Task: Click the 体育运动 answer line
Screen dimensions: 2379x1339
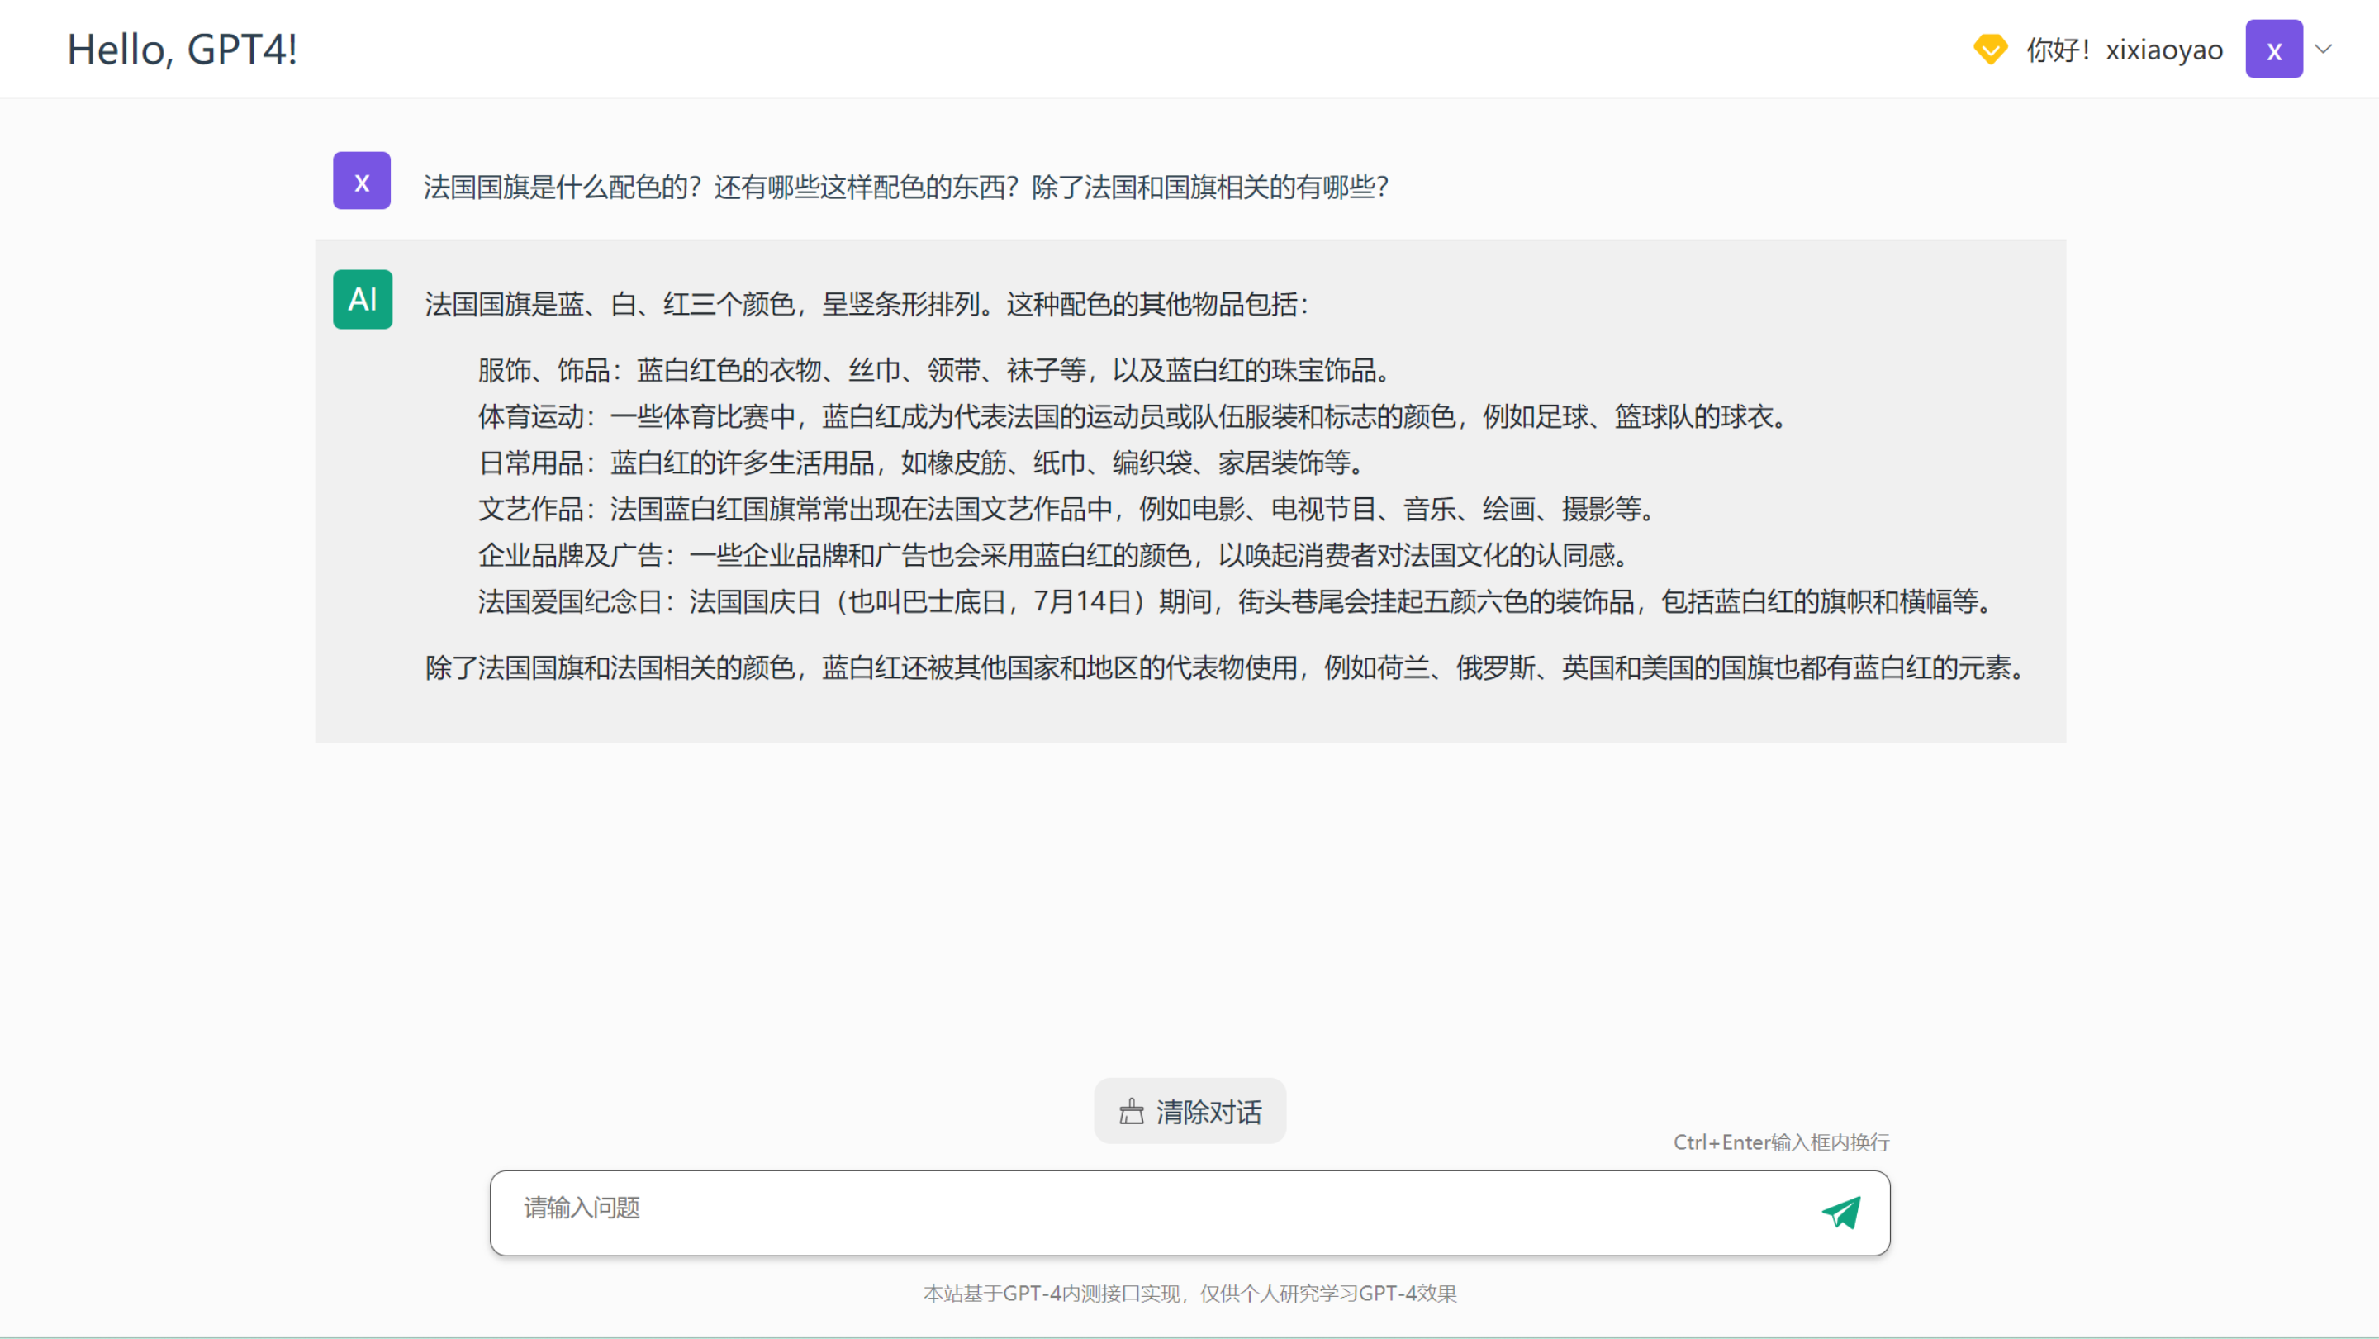Action: (x=1133, y=416)
